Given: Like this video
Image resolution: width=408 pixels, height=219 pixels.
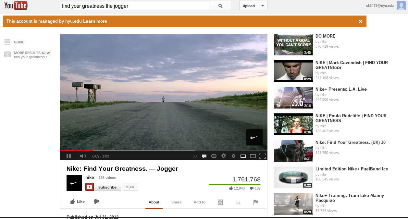Looking at the screenshot, I should point(77,202).
